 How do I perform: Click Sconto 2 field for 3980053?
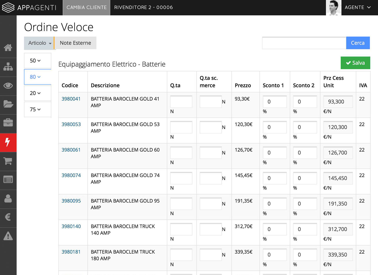tap(305, 127)
